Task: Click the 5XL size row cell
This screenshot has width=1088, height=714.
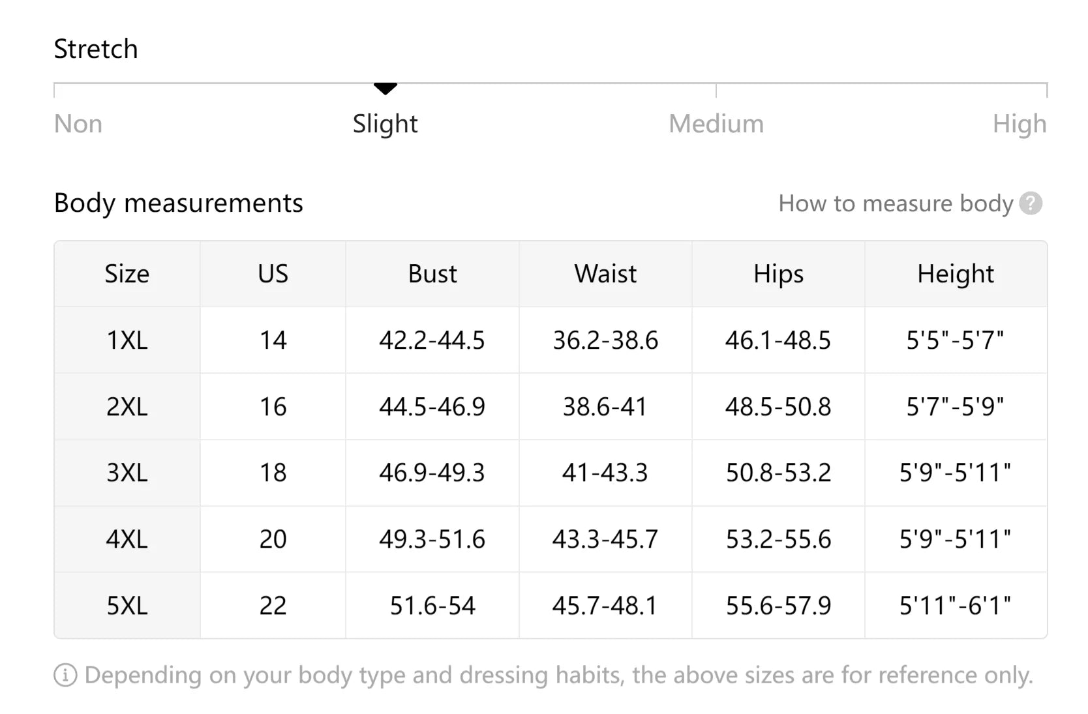Action: [x=127, y=606]
